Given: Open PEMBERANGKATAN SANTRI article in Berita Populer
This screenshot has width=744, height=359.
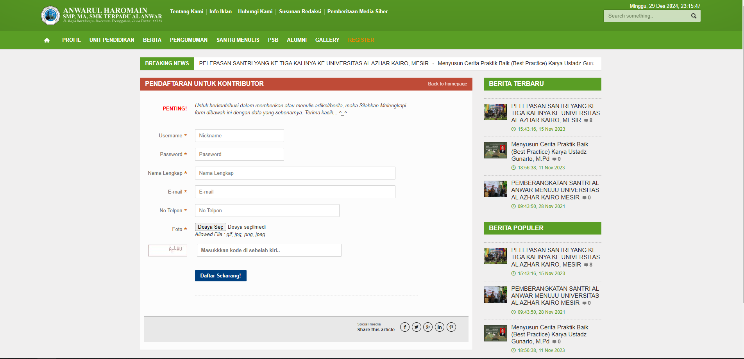Looking at the screenshot, I should (x=555, y=296).
